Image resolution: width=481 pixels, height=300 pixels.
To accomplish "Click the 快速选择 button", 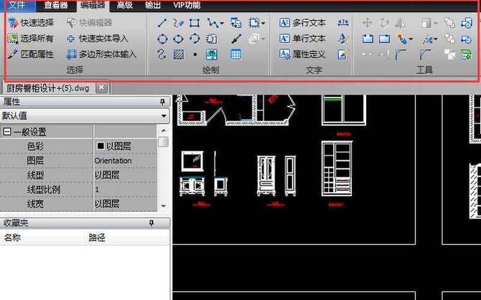I will 31,23.
